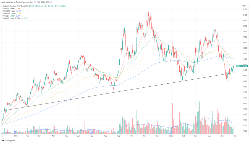This screenshot has height=143, width=250.
Task: Click the +0.56 (+2.64%) change value
Action: pos(60,6)
